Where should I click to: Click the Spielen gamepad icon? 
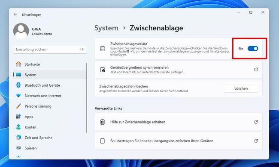click(18, 148)
